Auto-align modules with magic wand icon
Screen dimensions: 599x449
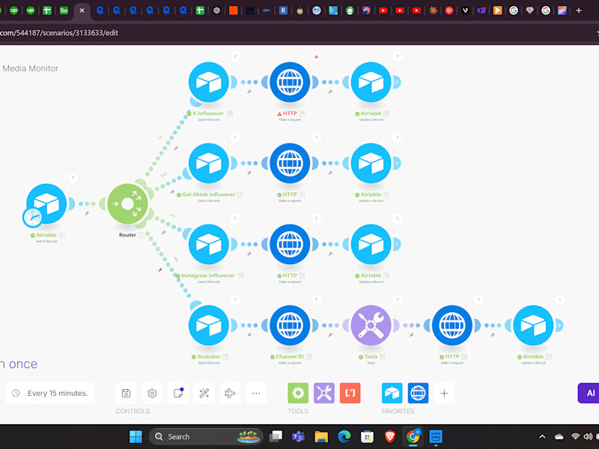[x=204, y=394]
